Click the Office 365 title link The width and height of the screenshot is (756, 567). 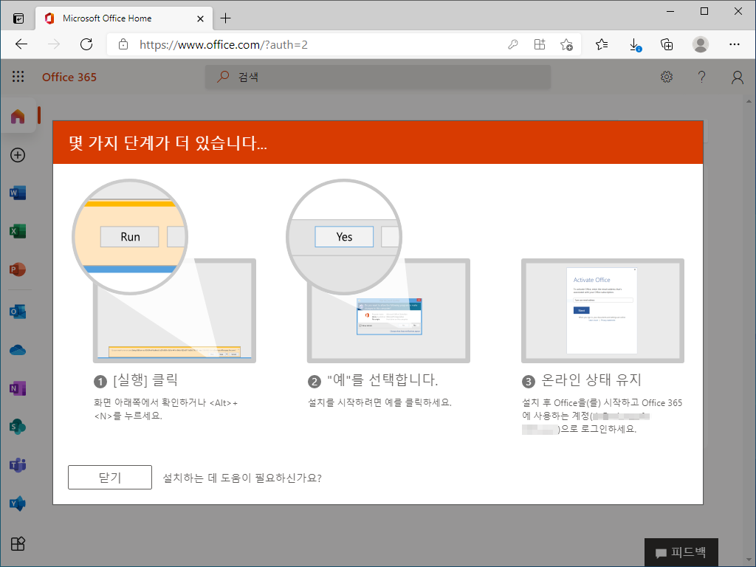[x=69, y=77]
